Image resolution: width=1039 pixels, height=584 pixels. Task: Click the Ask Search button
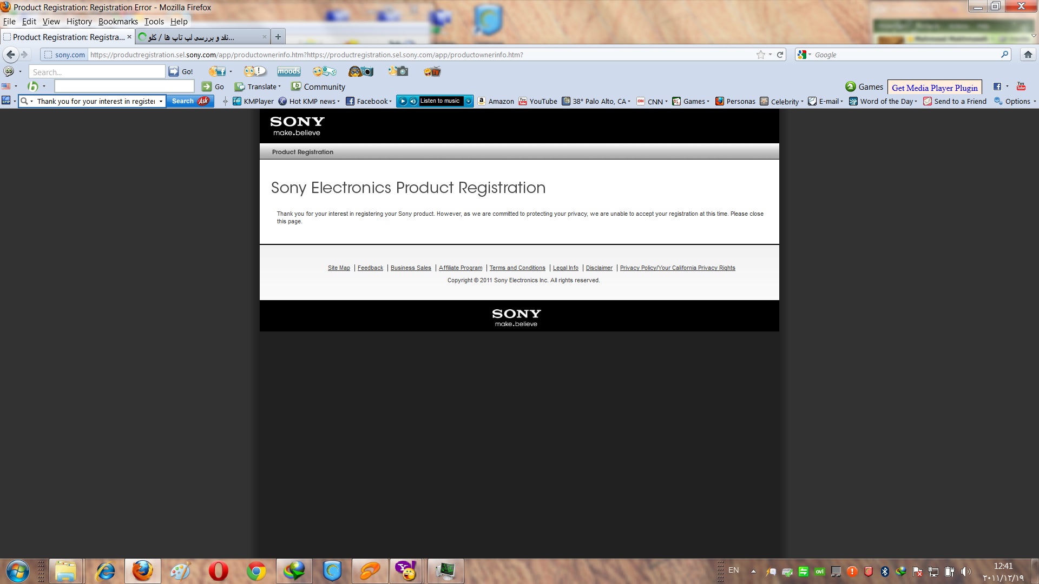pyautogui.click(x=190, y=101)
